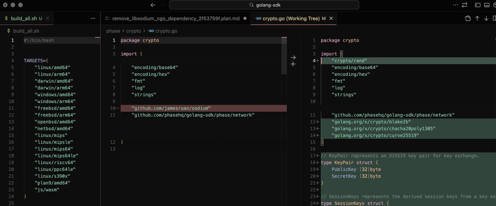Go forward using the right arrow
The height and width of the screenshot is (206, 496).
(x=163, y=5)
